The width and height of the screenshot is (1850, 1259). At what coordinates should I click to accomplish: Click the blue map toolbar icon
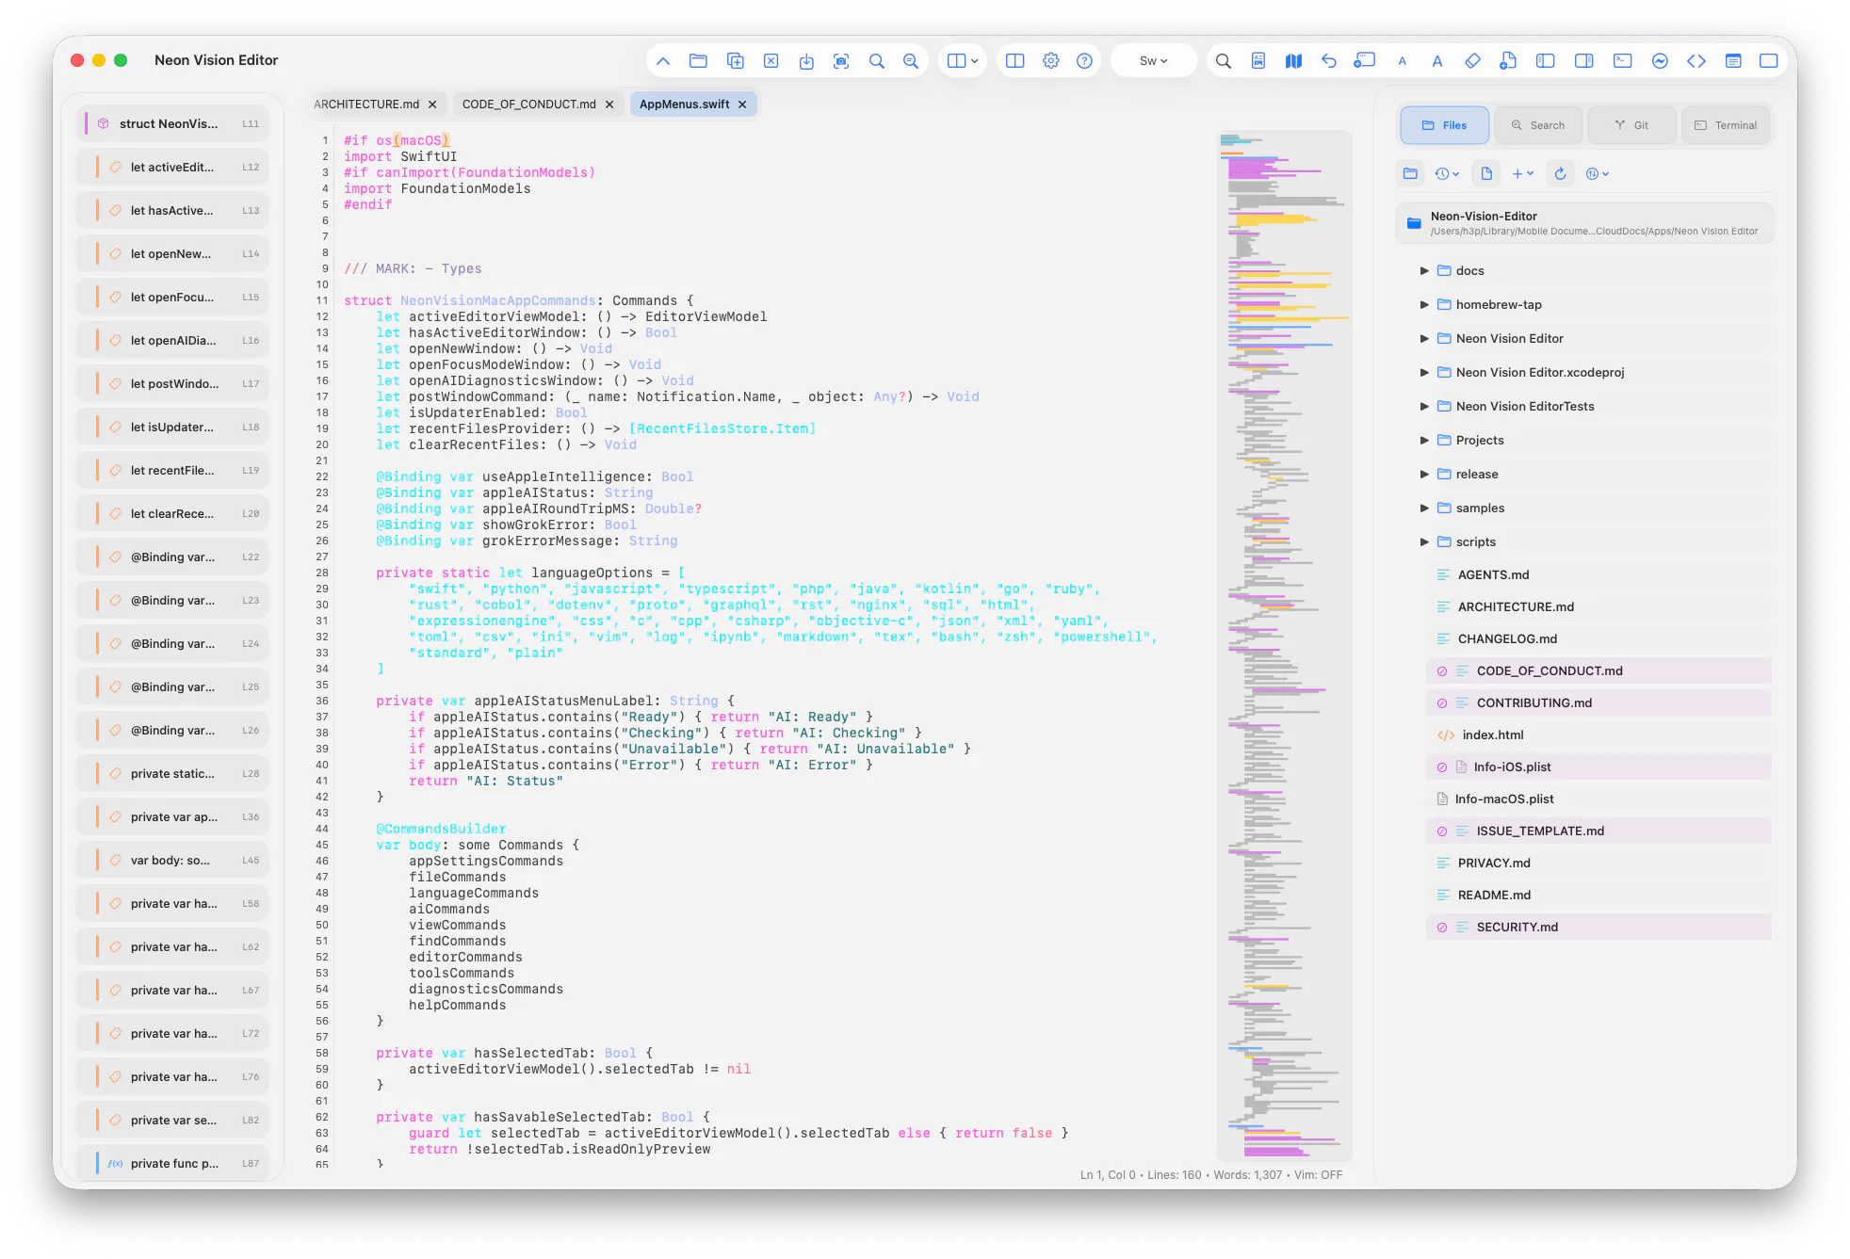click(x=1293, y=61)
